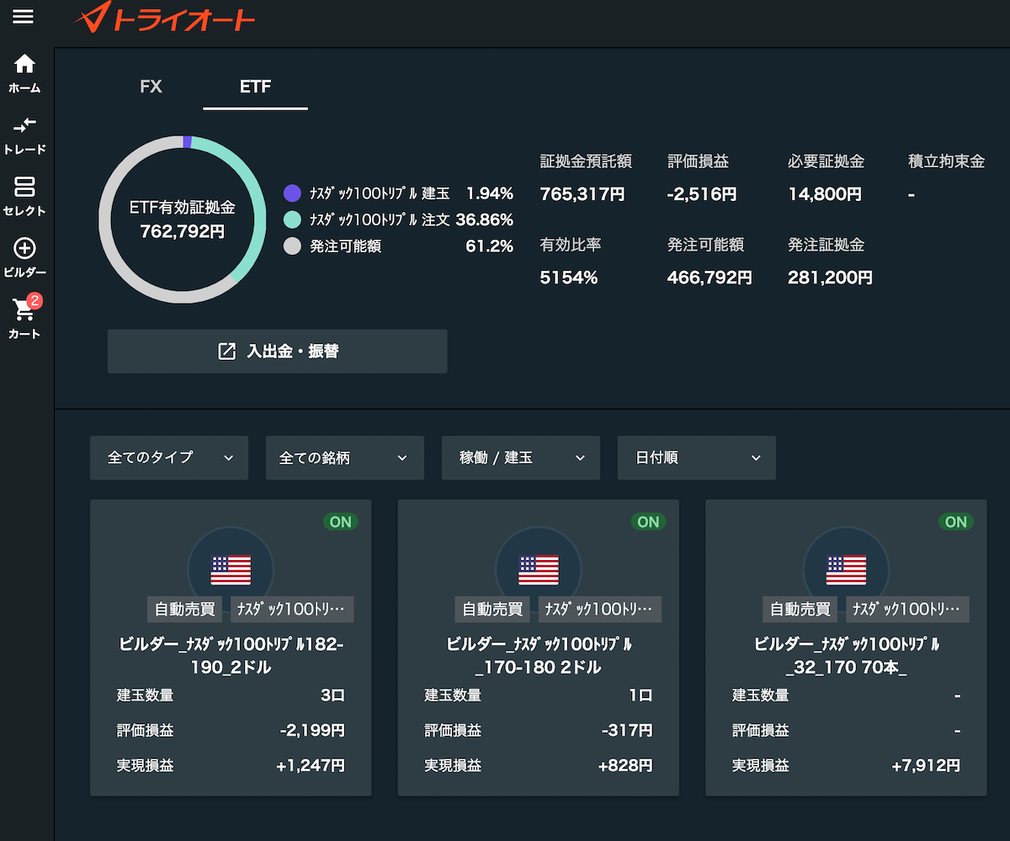1010x841 pixels.
Task: Switch to the FX tab
Action: pyautogui.click(x=151, y=87)
